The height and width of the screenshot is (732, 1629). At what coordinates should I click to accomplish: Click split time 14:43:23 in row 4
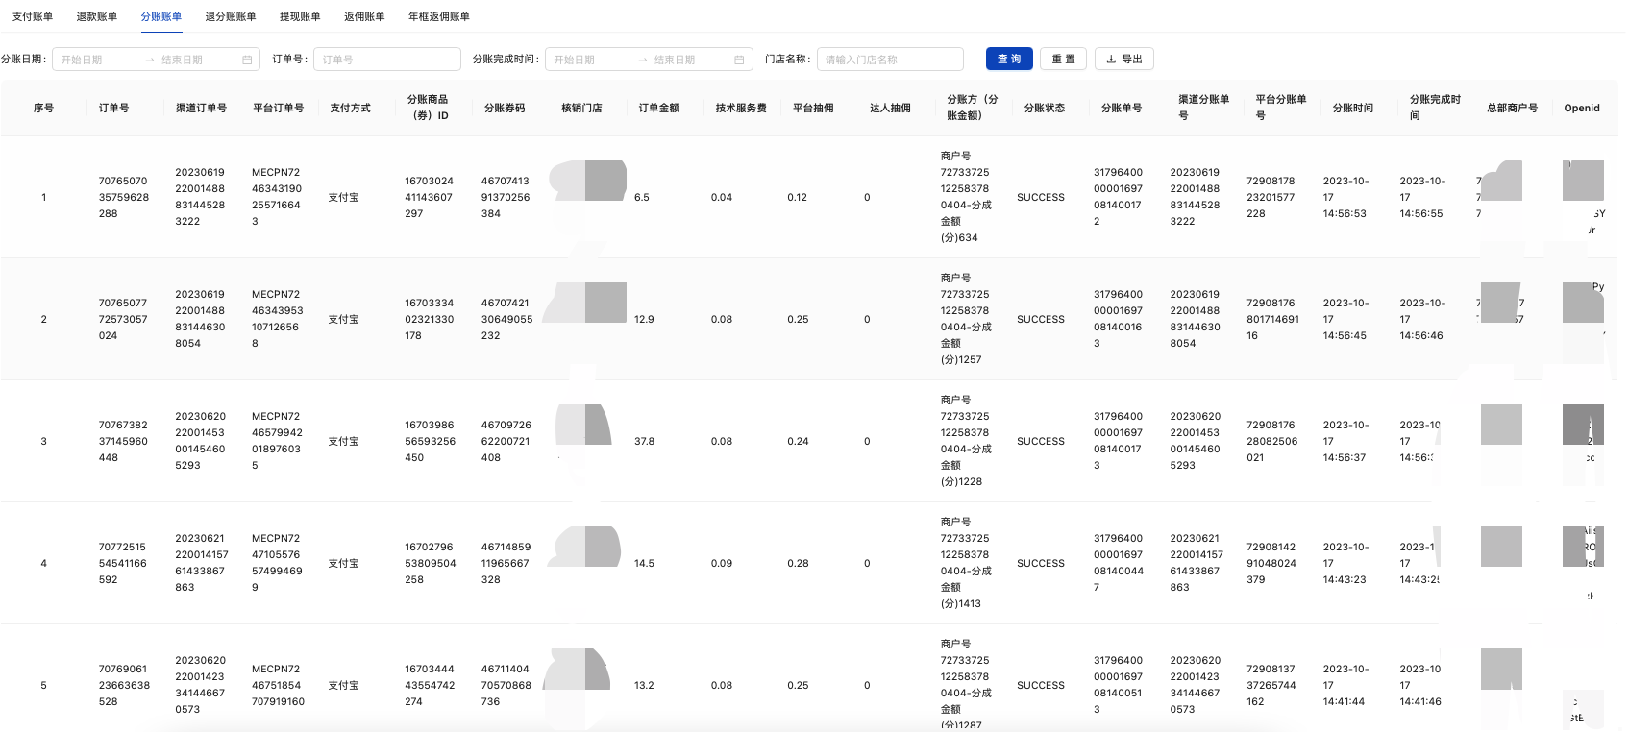tap(1345, 563)
